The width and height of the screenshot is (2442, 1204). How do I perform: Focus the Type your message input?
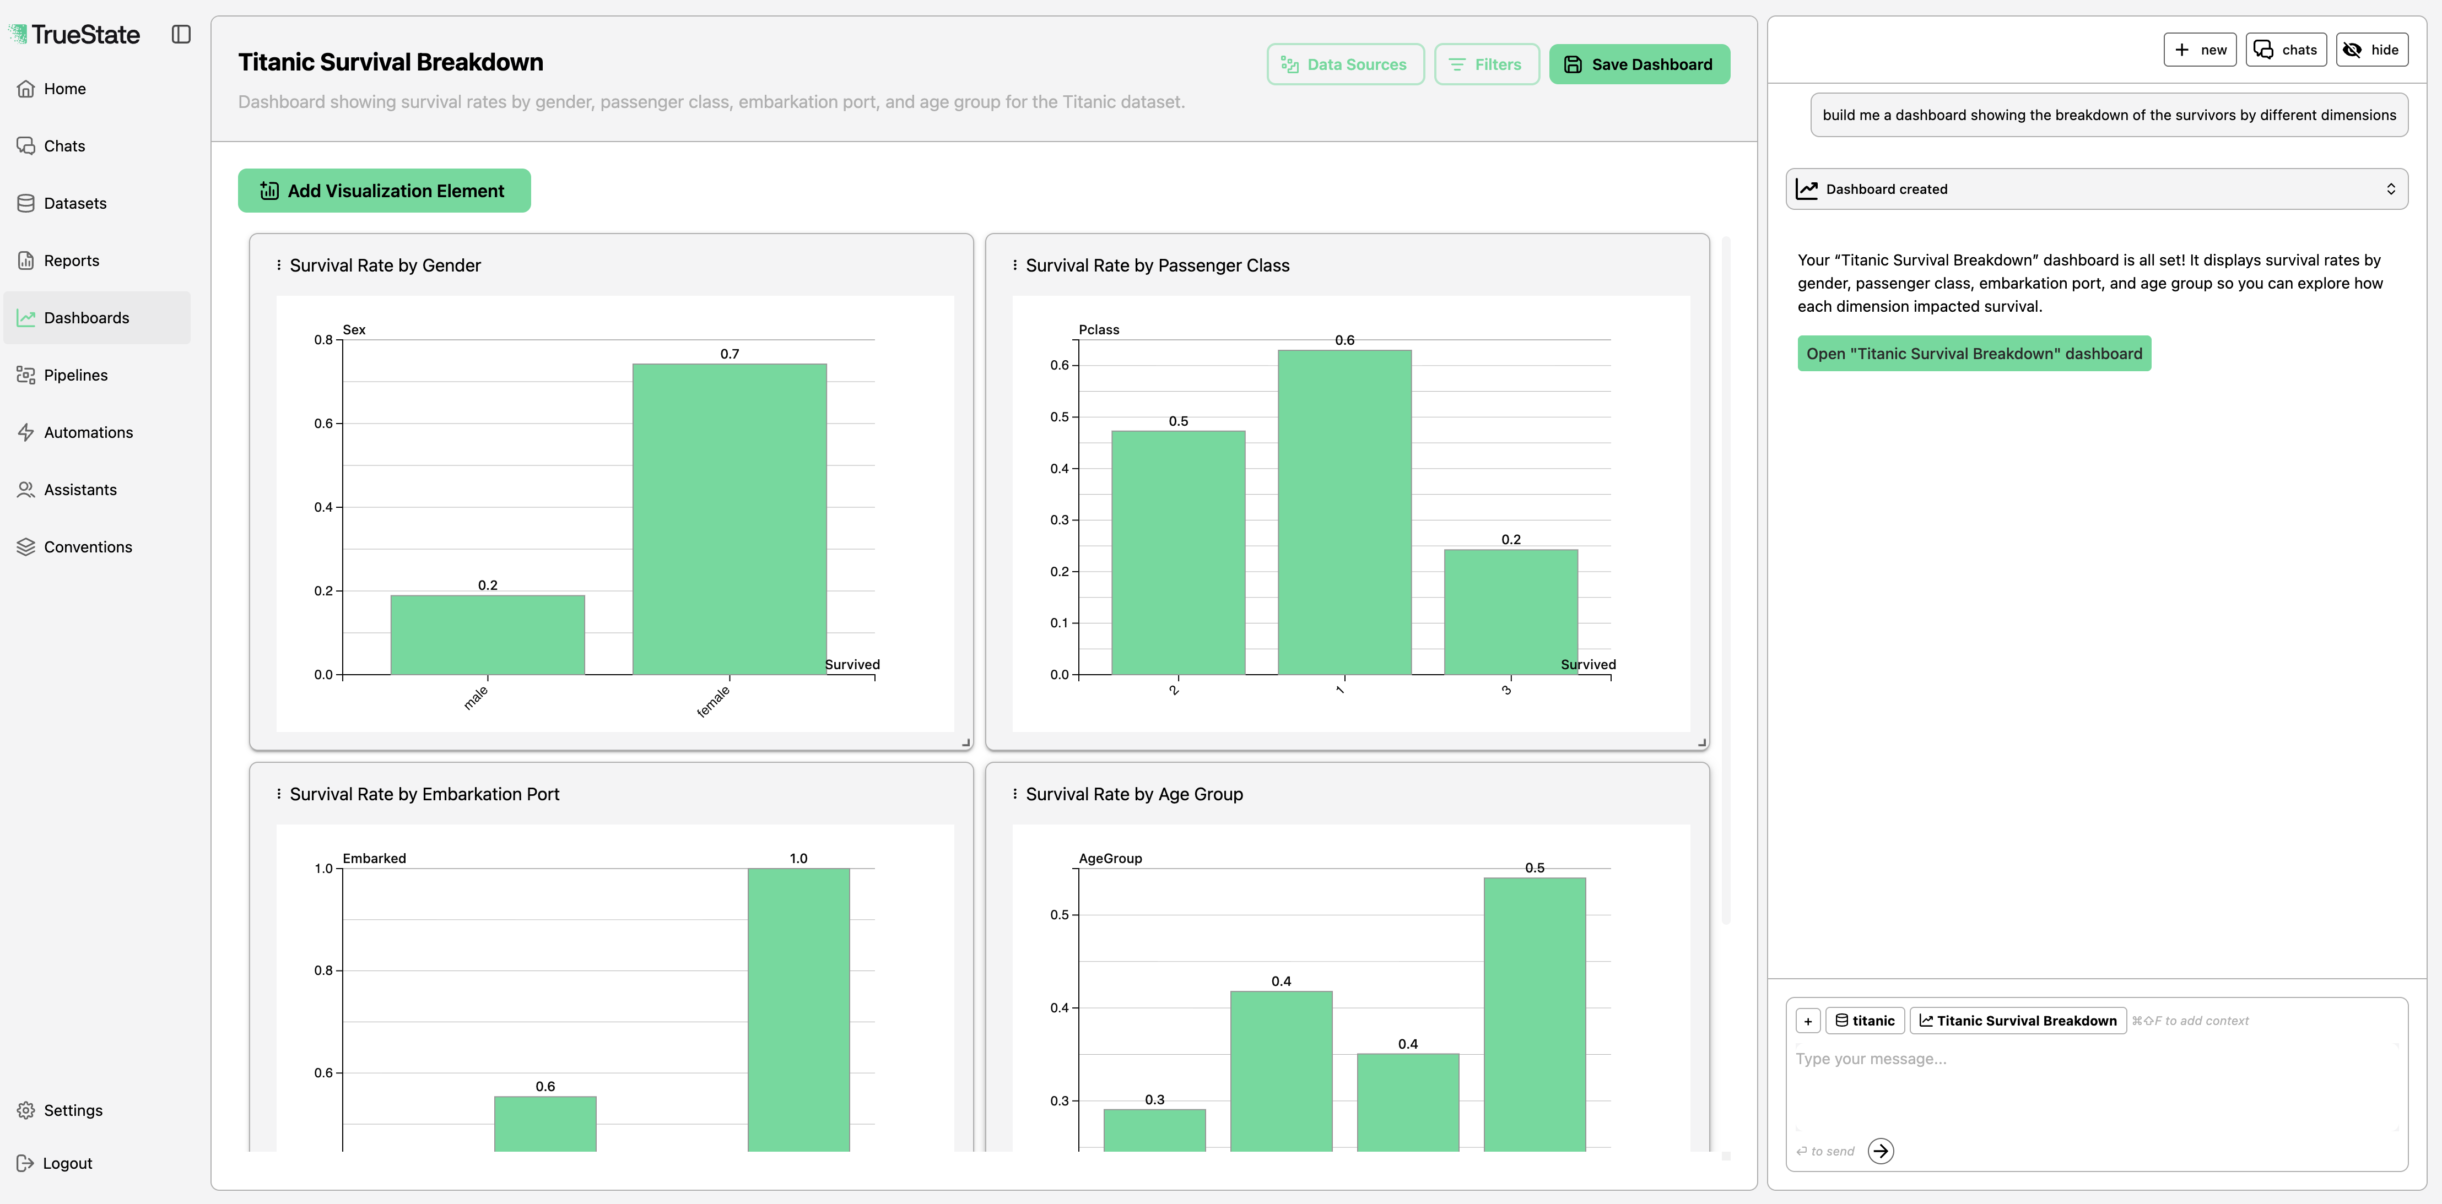tap(2097, 1087)
